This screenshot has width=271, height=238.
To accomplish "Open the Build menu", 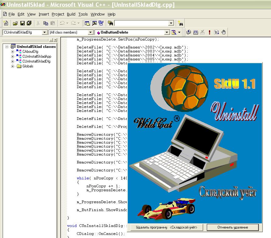I will coord(71,14).
